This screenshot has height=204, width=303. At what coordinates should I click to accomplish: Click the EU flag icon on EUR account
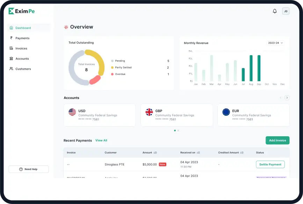click(x=226, y=112)
